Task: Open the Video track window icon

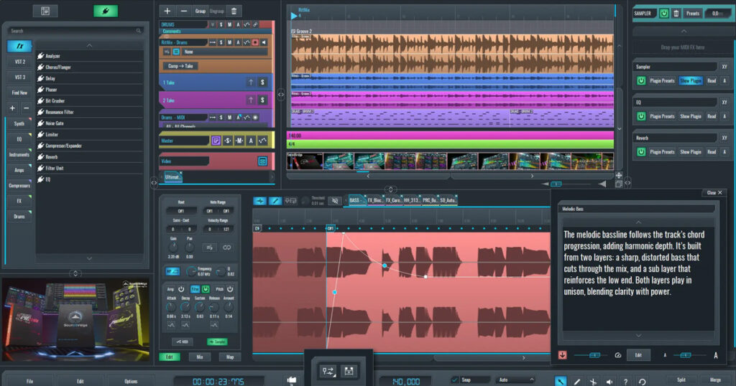Action: [x=262, y=161]
